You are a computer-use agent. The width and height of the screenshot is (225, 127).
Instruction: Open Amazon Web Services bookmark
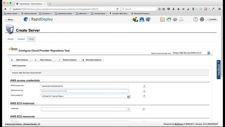coord(119,13)
